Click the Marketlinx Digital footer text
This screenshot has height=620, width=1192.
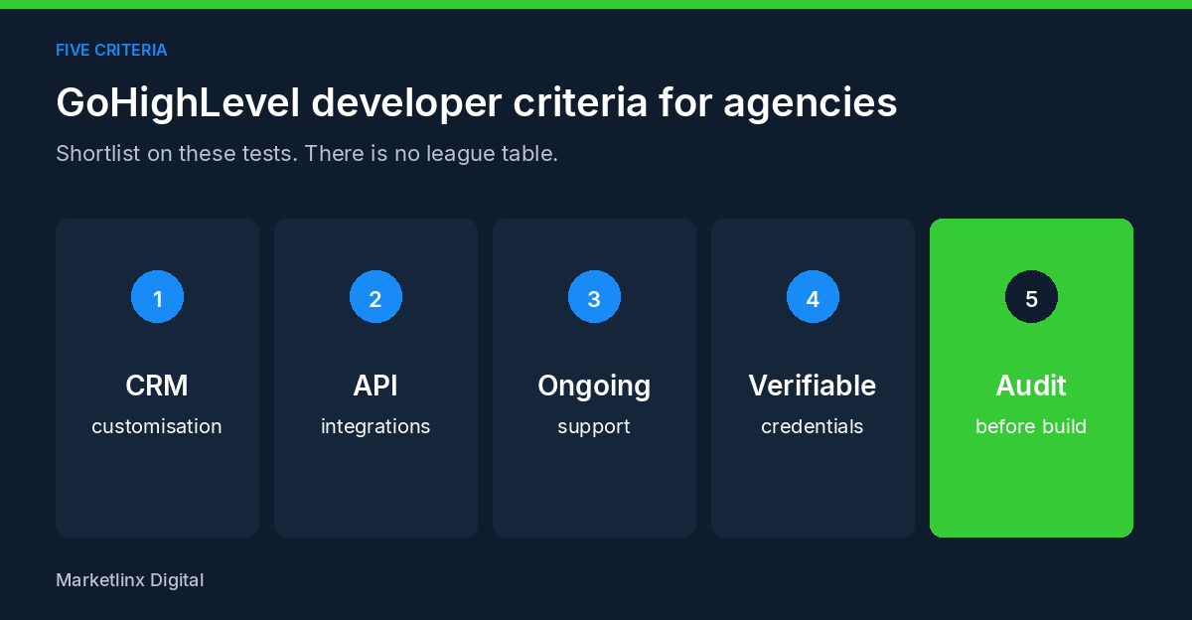[x=130, y=580]
